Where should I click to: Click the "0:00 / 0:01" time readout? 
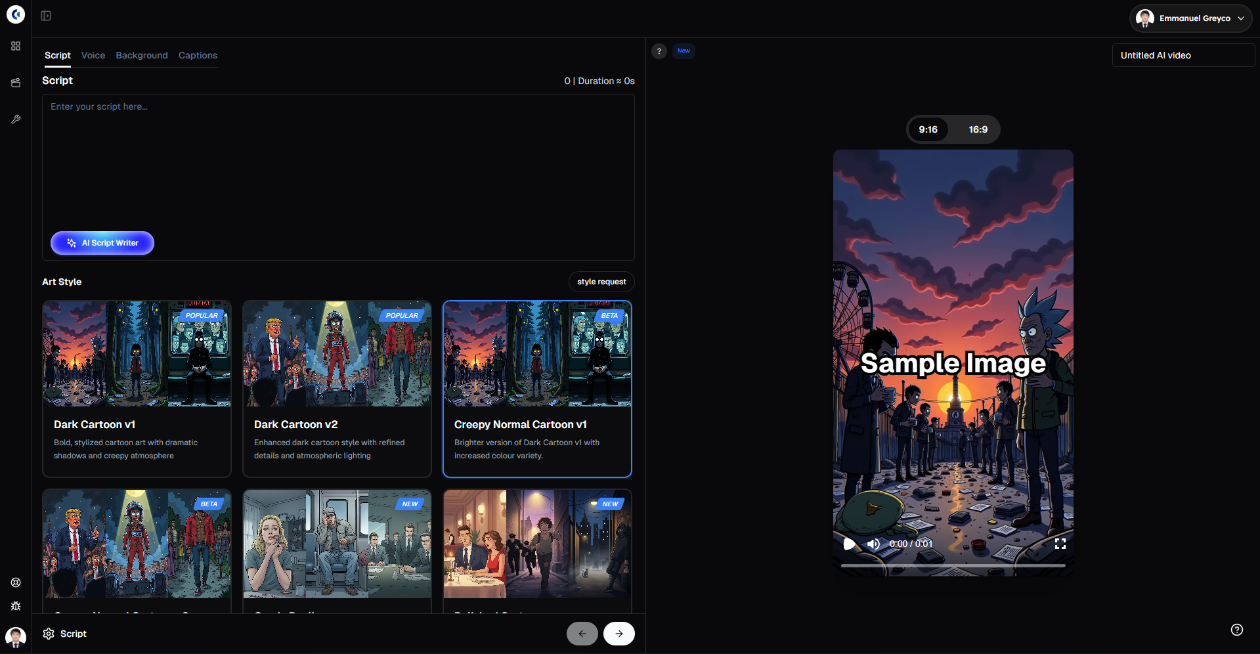click(911, 544)
